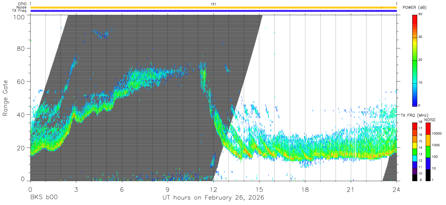This screenshot has height=205, width=446.
Task: Click the black segment of NOISE legend
Action: tap(428, 175)
